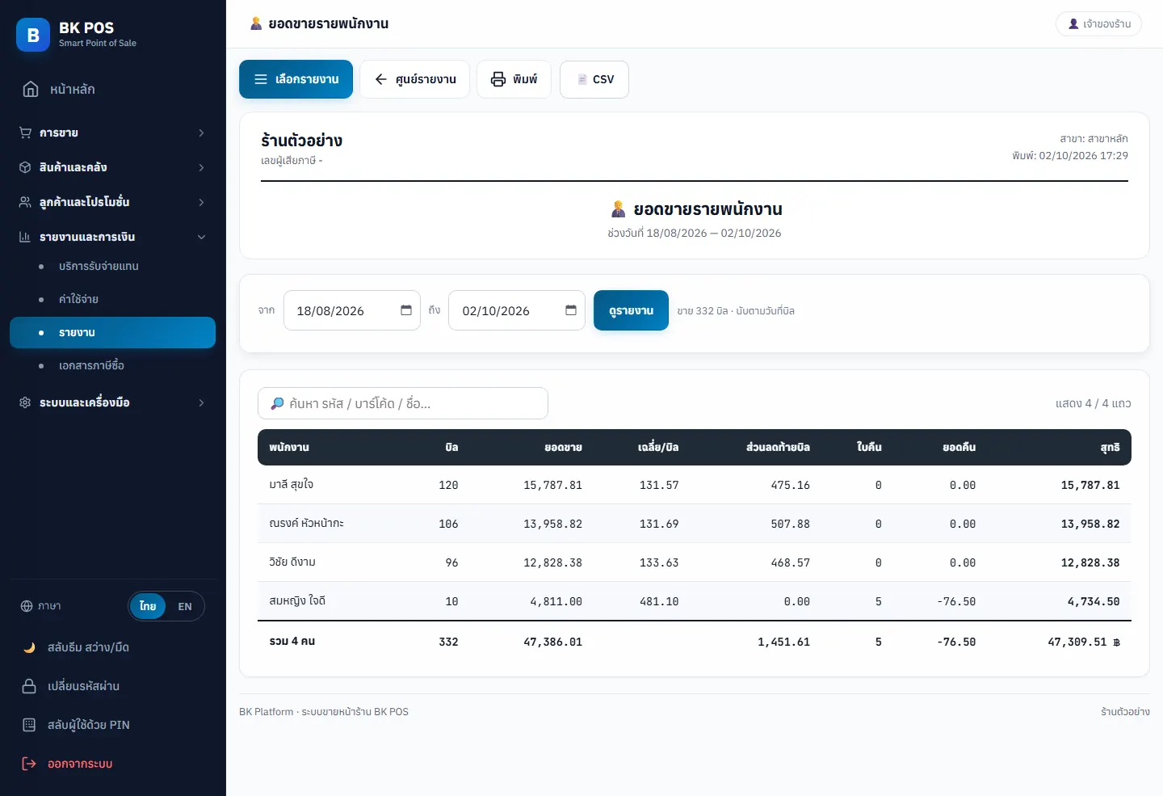The width and height of the screenshot is (1163, 796).
Task: Toggle light/dark theme via สลับธีม สว่าง/มืด
Action: 88,647
